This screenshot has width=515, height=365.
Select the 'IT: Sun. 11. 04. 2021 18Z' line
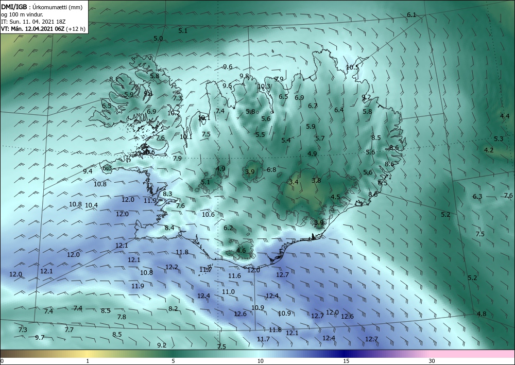click(34, 22)
